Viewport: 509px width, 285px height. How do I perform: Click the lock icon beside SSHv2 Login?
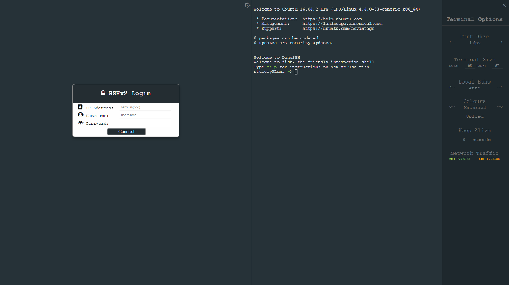pos(103,93)
